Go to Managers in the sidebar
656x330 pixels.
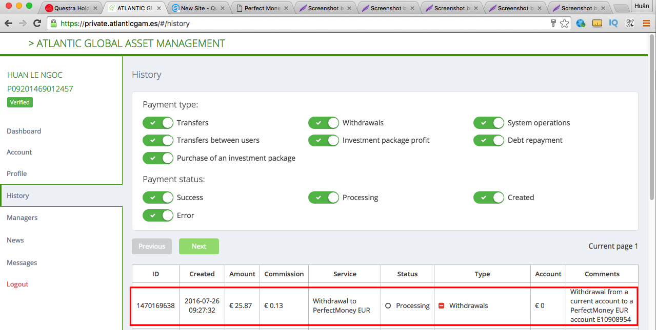[x=22, y=217]
